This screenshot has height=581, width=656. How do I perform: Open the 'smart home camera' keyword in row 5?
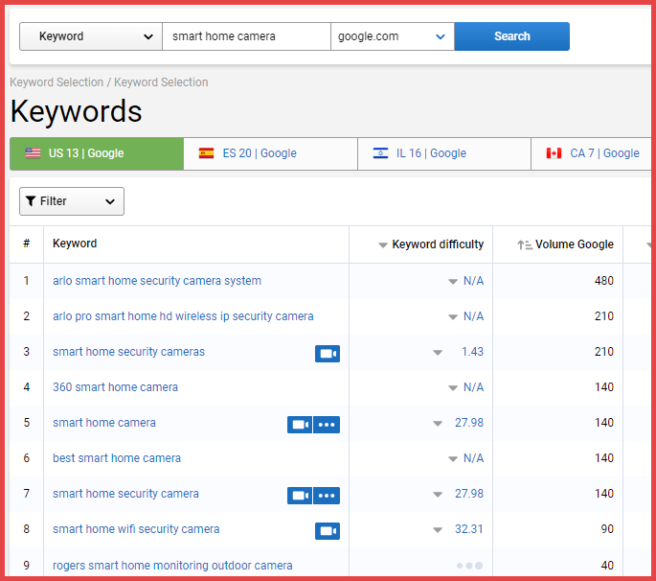coord(104,423)
